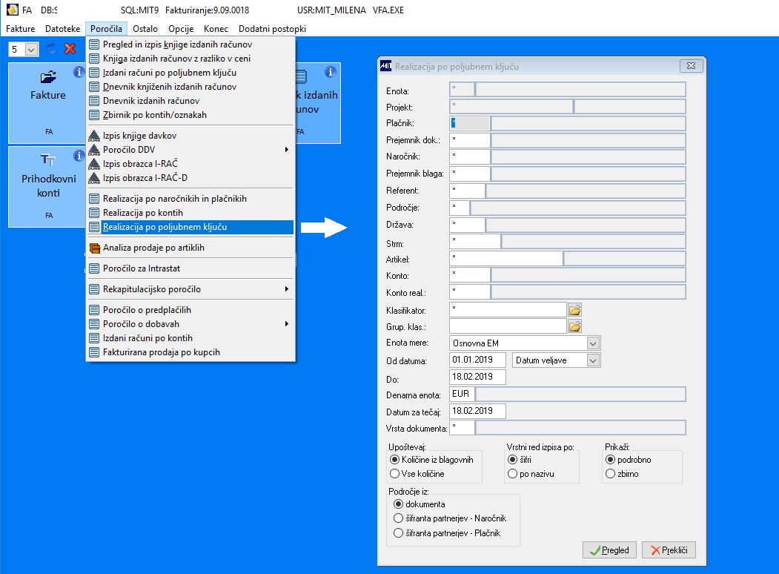Click the Prekliči button
The height and width of the screenshot is (574, 779).
click(669, 550)
